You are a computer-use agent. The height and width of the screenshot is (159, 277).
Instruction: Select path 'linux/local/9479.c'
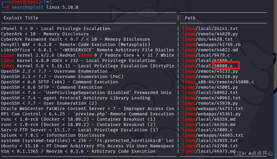pos(206,55)
